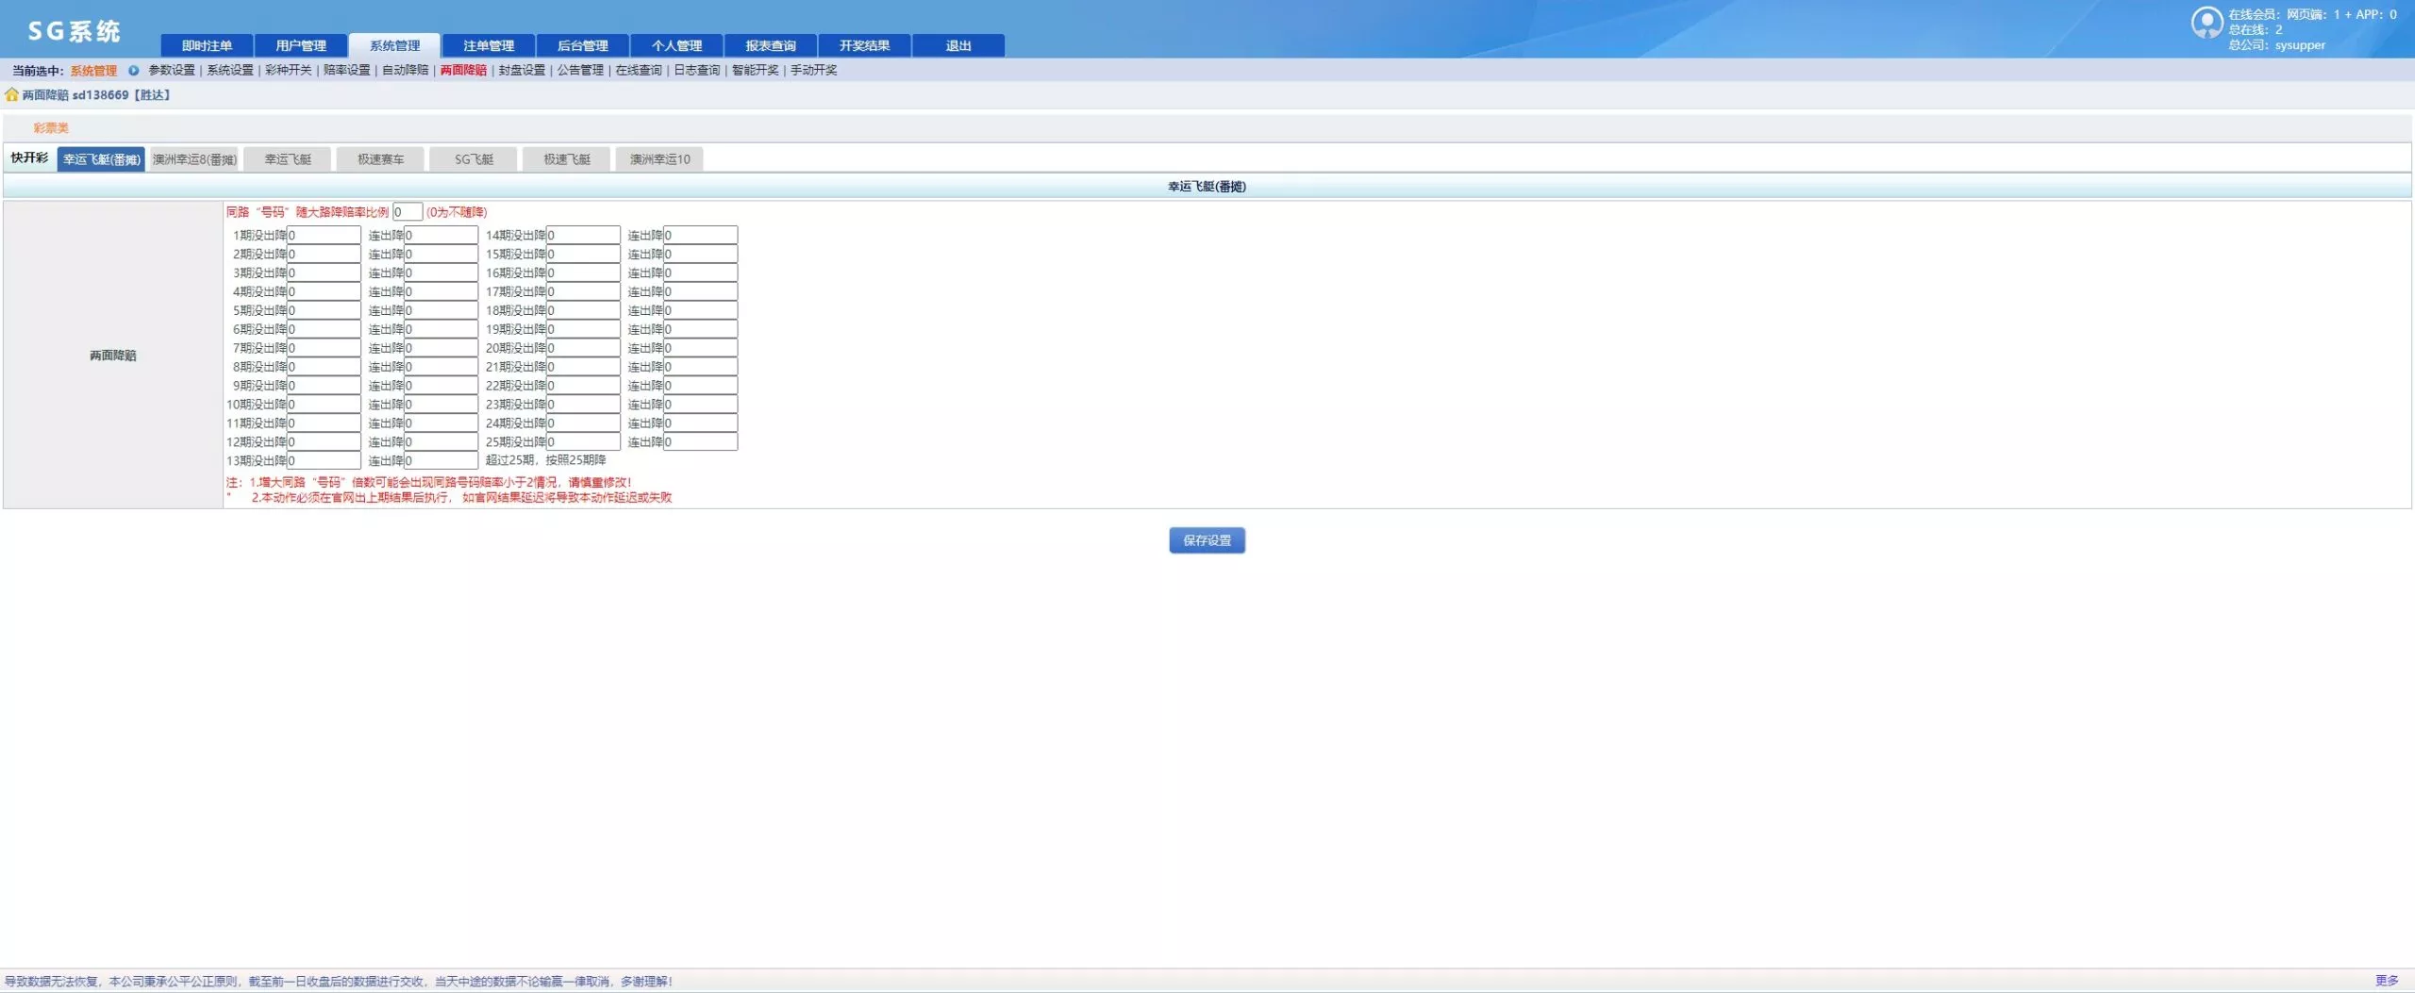Select the 极速赛车 lottery tab
Image resolution: width=2415 pixels, height=993 pixels.
[x=380, y=159]
